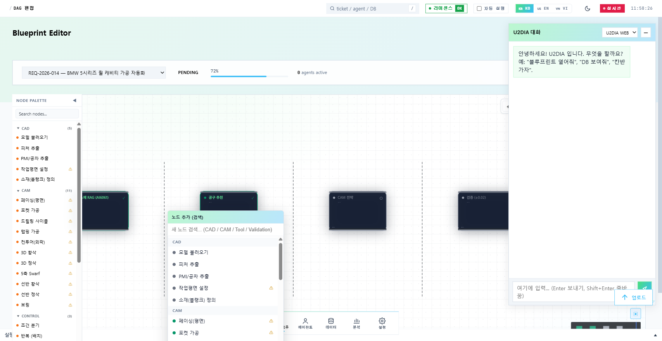
Task: Collapse the CONTROL group in Node Palette
Action: coord(18,316)
